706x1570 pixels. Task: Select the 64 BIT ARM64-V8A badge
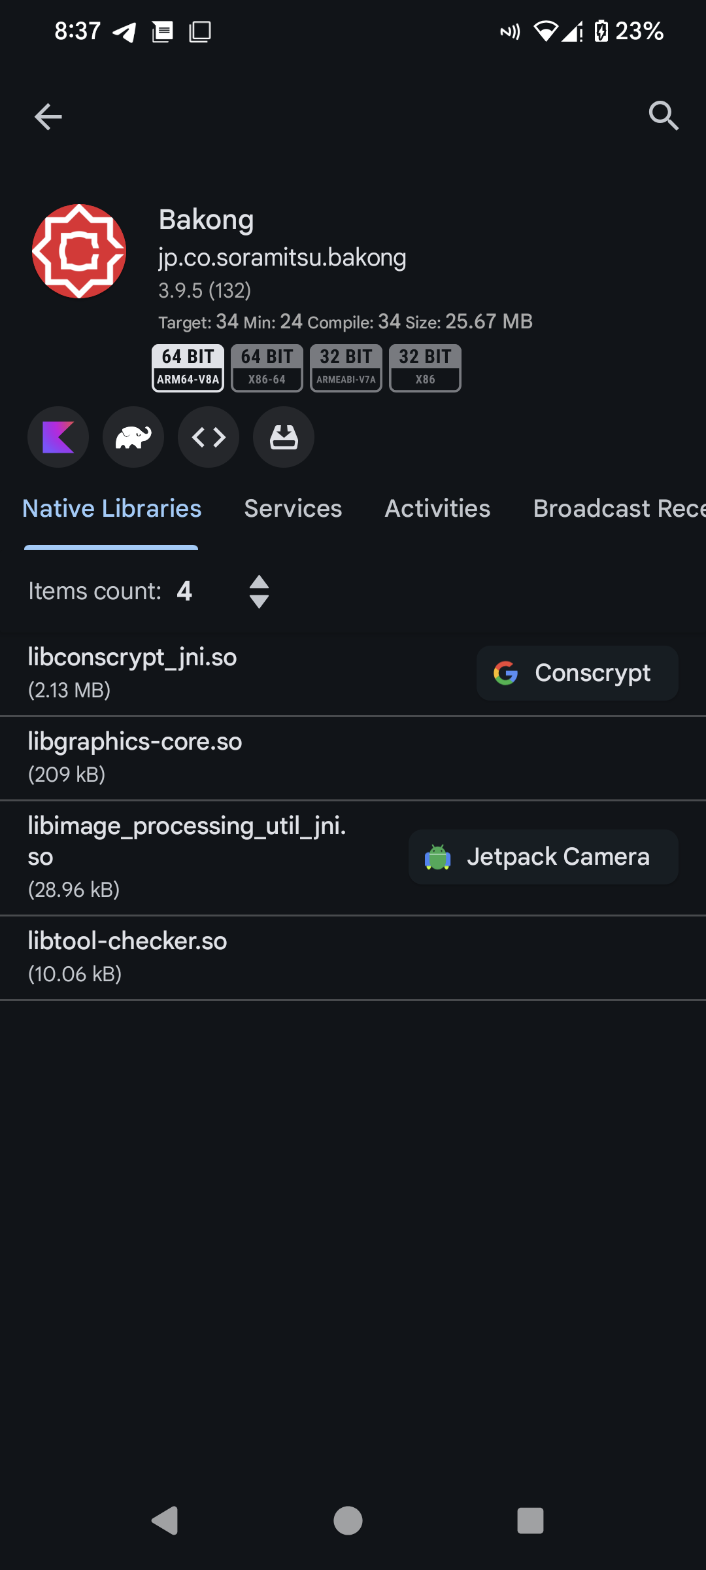[x=188, y=368]
